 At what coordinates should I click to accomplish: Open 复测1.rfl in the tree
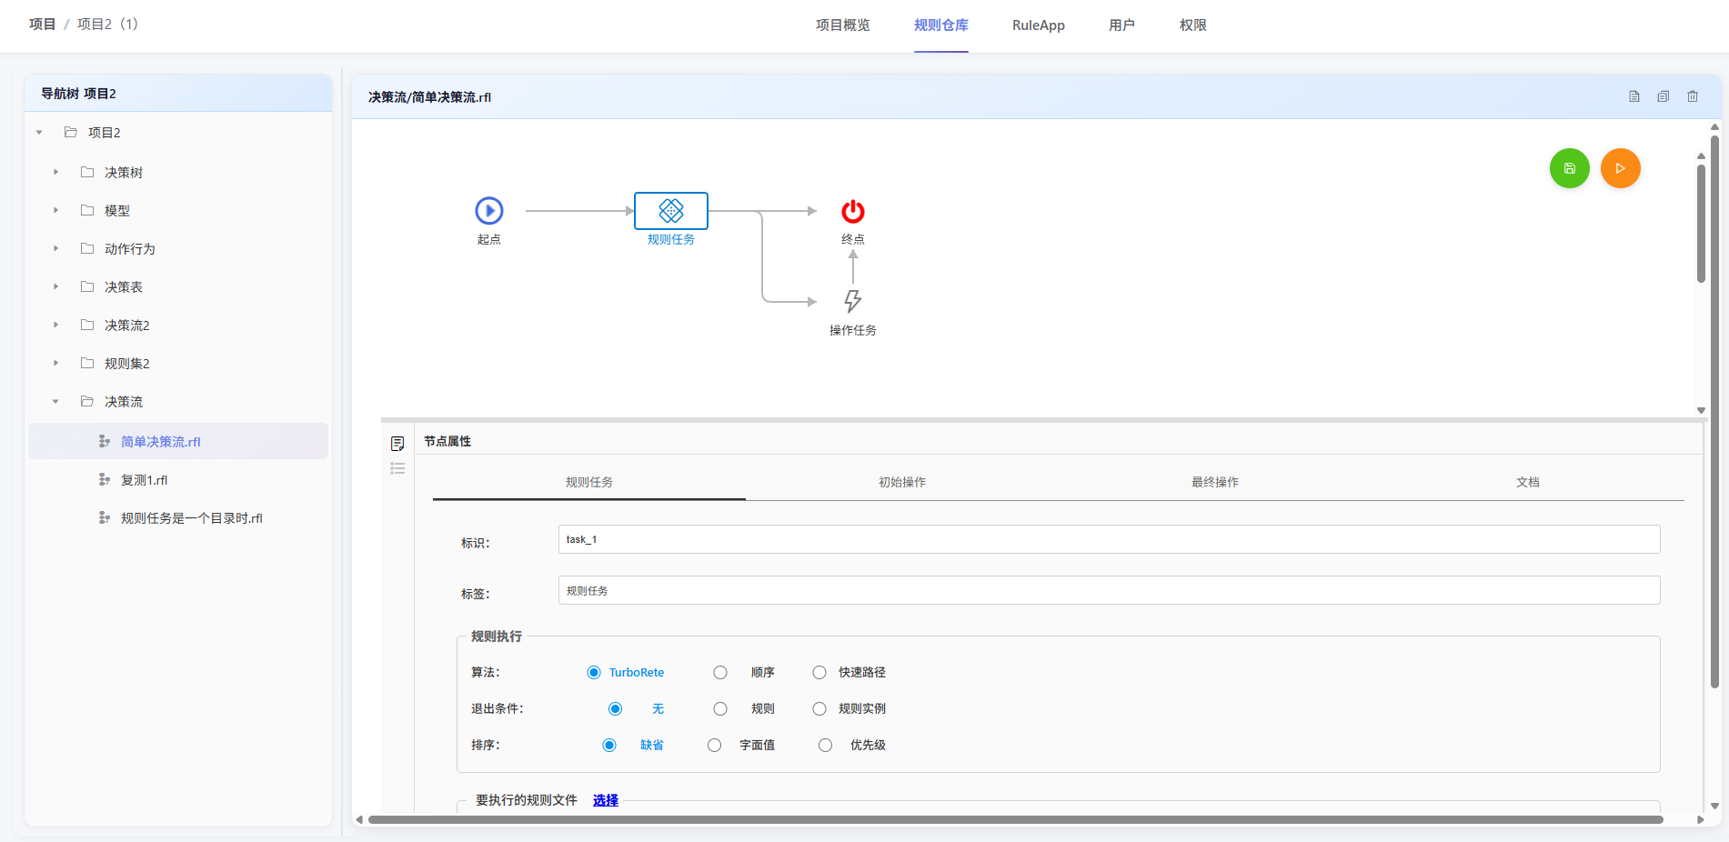tap(144, 480)
